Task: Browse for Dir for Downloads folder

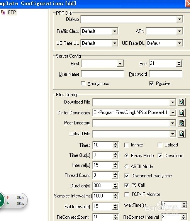Action: click(182, 112)
